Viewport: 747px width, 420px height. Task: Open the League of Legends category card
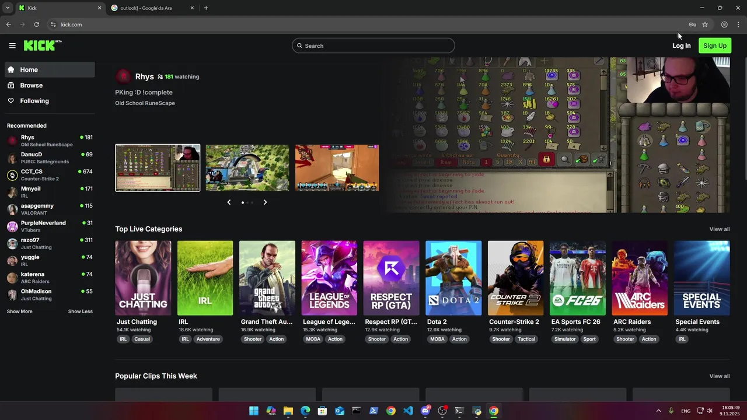tap(329, 278)
